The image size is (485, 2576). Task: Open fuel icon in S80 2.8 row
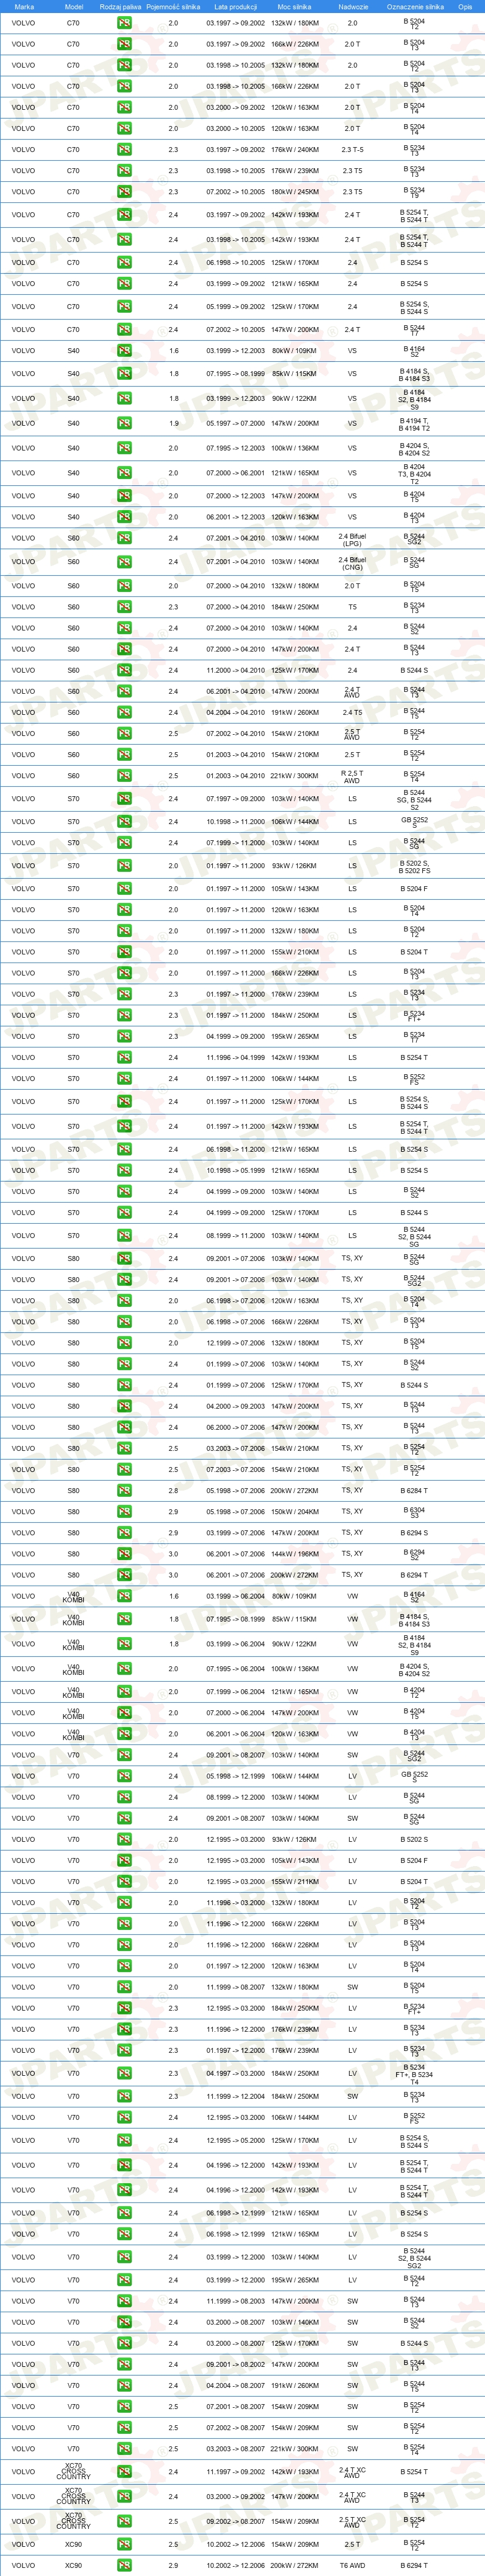click(x=124, y=1490)
